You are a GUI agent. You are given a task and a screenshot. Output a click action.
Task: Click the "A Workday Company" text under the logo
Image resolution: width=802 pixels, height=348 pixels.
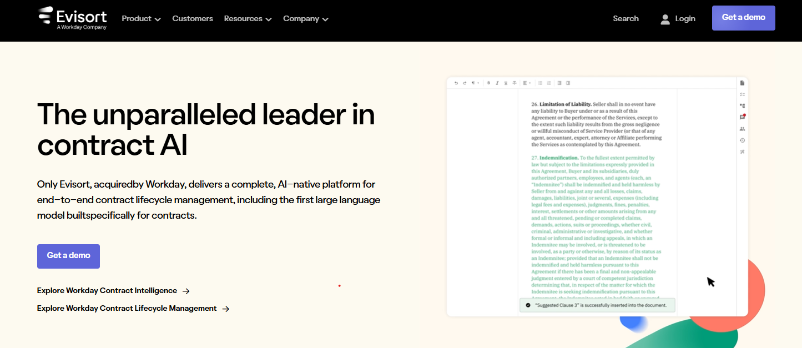coord(82,27)
